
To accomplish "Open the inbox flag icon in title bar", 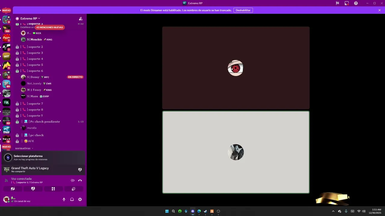I will click(x=337, y=3).
